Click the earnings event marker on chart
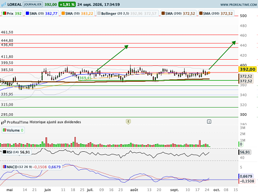Screen dimensions: 258x193 coord(128,121)
